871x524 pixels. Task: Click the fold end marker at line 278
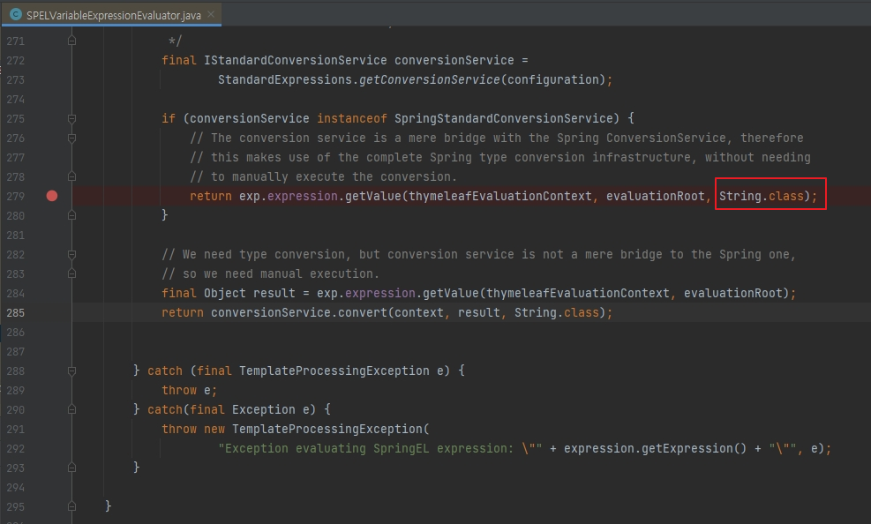pos(71,176)
